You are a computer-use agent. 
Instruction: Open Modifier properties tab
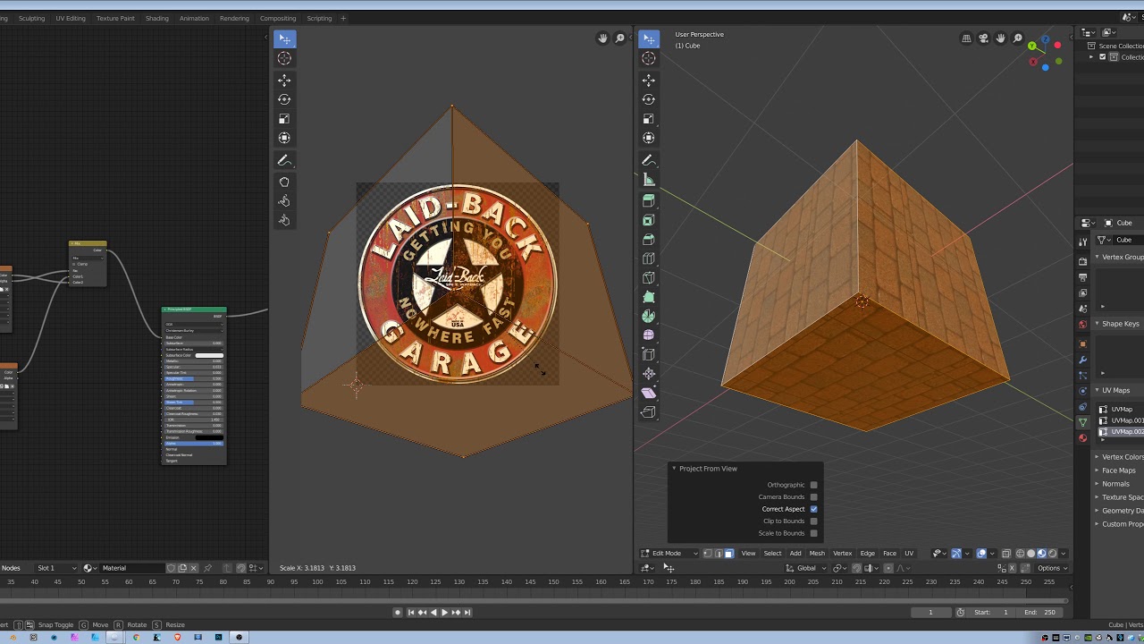click(1083, 360)
